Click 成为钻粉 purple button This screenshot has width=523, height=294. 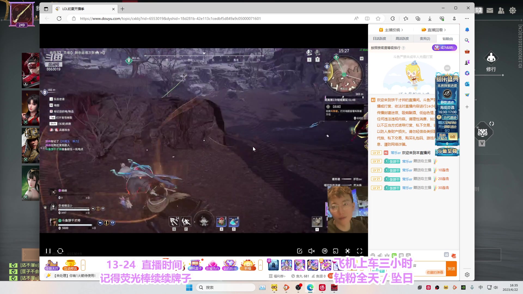(445, 48)
